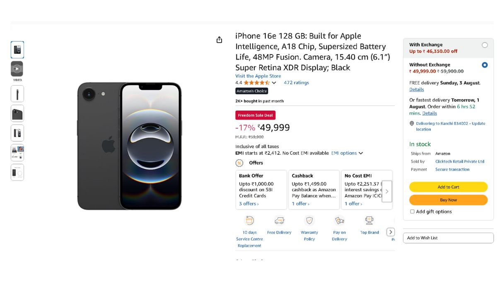This screenshot has width=497, height=298.
Task: Enable the Add gift options checkbox
Action: [x=412, y=211]
